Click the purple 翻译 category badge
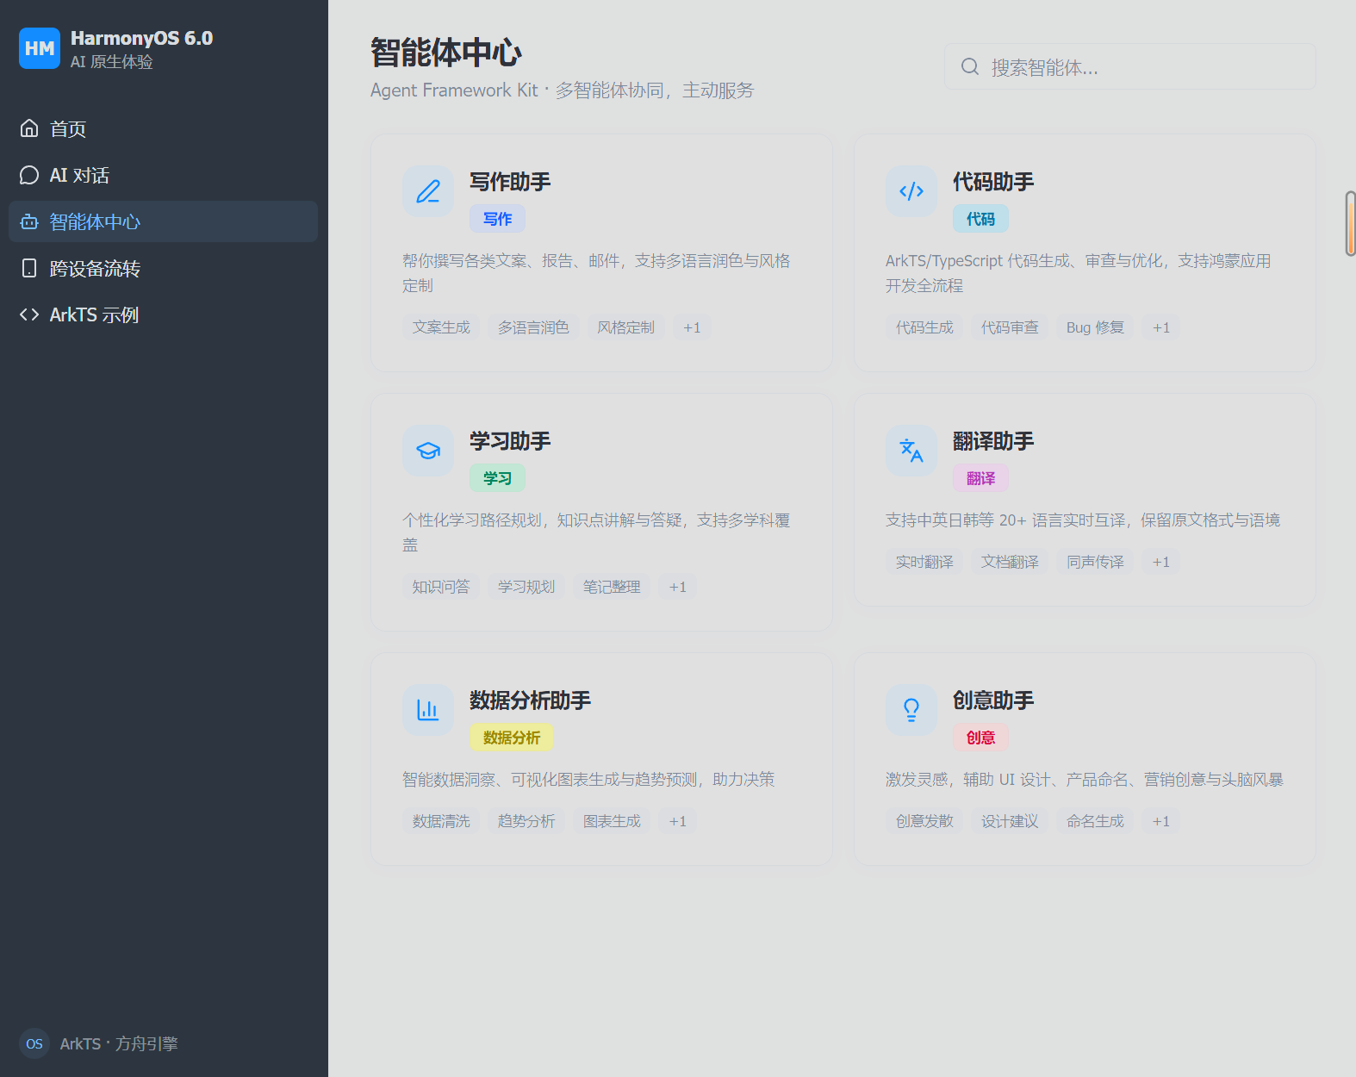The width and height of the screenshot is (1356, 1077). (980, 478)
